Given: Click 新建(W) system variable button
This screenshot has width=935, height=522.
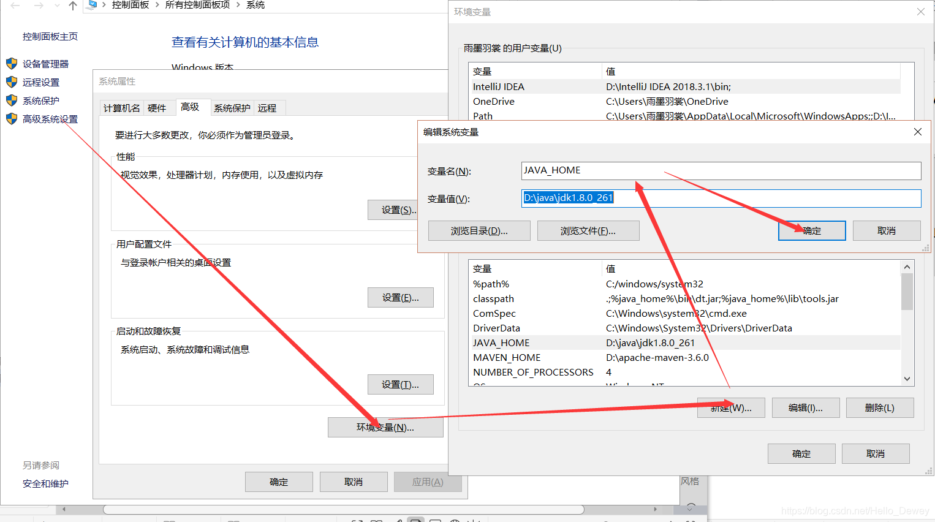Looking at the screenshot, I should click(x=731, y=407).
